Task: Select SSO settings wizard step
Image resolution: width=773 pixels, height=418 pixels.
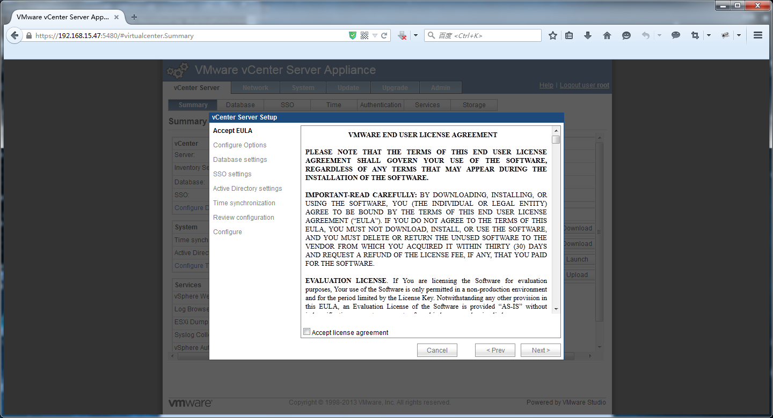Action: (232, 174)
